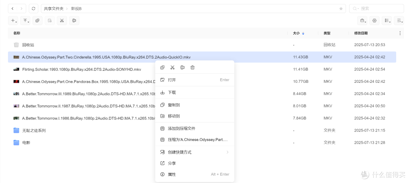Screen dimensions: 409x183
Task: Click the Flirting.Scholar video thumbnail
Action: pyautogui.click(x=16, y=69)
